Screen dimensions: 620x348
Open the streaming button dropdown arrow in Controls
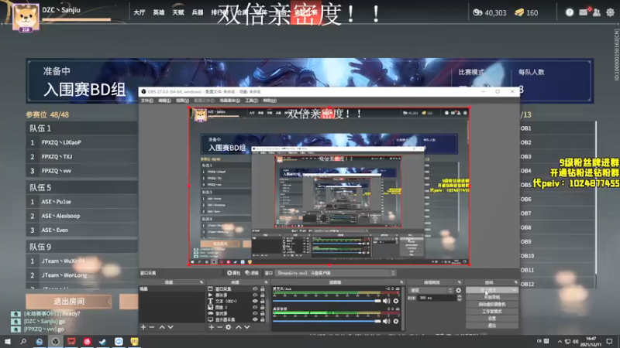pyautogui.click(x=514, y=290)
